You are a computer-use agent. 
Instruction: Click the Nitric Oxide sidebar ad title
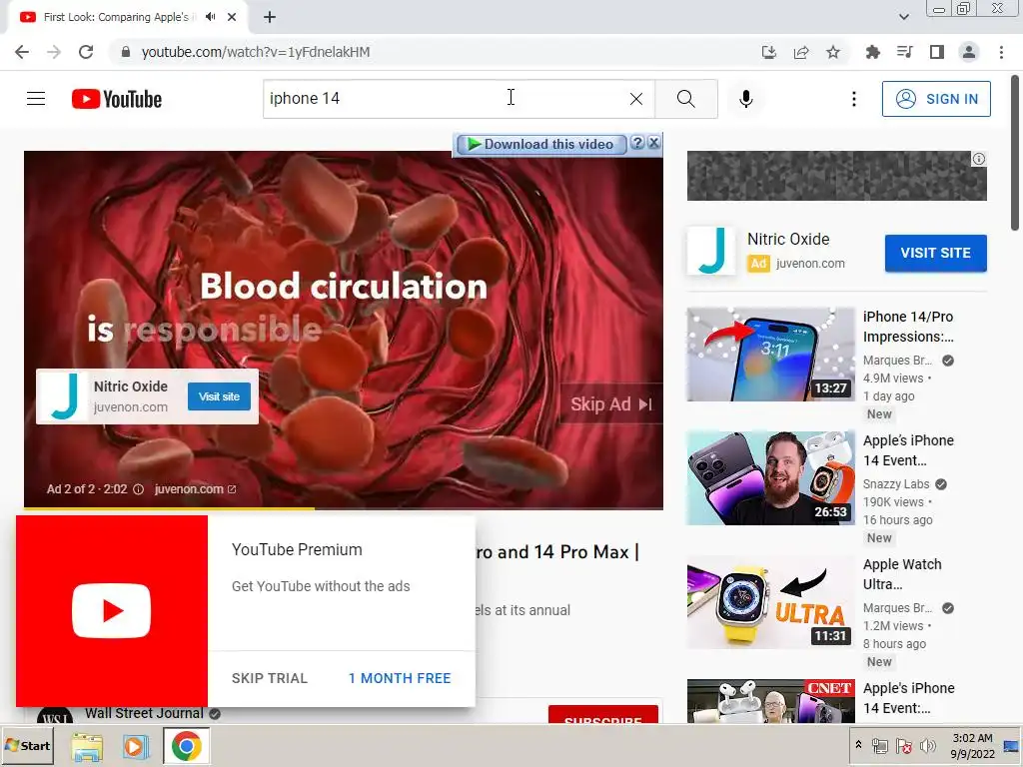[788, 240]
